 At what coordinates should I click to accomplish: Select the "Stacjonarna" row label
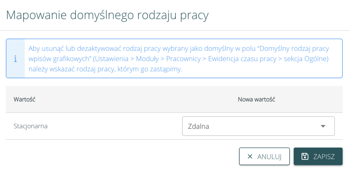[30, 126]
